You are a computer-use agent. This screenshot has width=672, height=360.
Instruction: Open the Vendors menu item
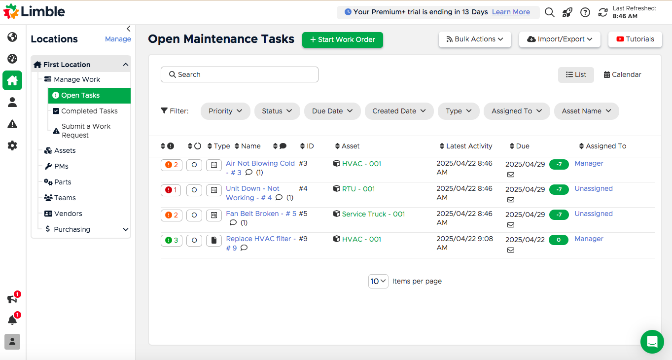[68, 214]
